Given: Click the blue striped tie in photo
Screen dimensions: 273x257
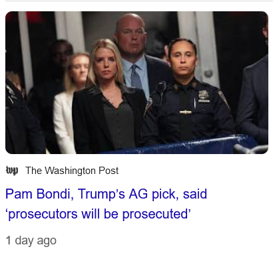Looking at the screenshot, I should 136,76.
